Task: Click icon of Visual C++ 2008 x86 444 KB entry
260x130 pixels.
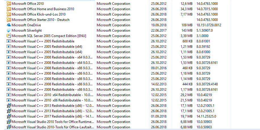Action: pyautogui.click(x=9, y=84)
